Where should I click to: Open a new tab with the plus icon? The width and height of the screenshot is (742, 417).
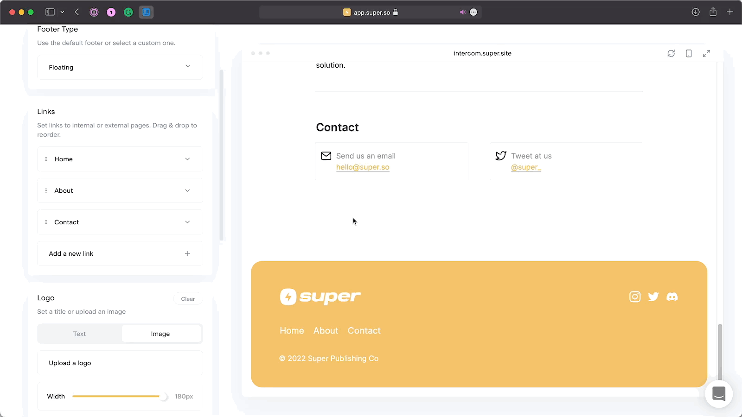[x=730, y=12]
